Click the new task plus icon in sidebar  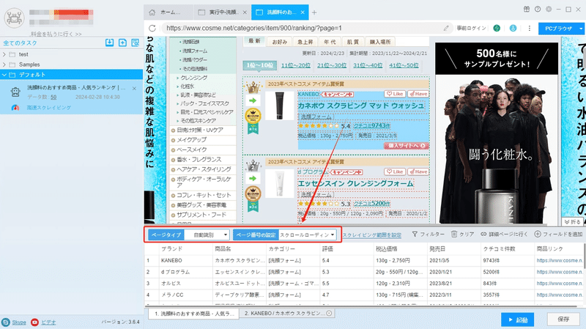(x=122, y=42)
